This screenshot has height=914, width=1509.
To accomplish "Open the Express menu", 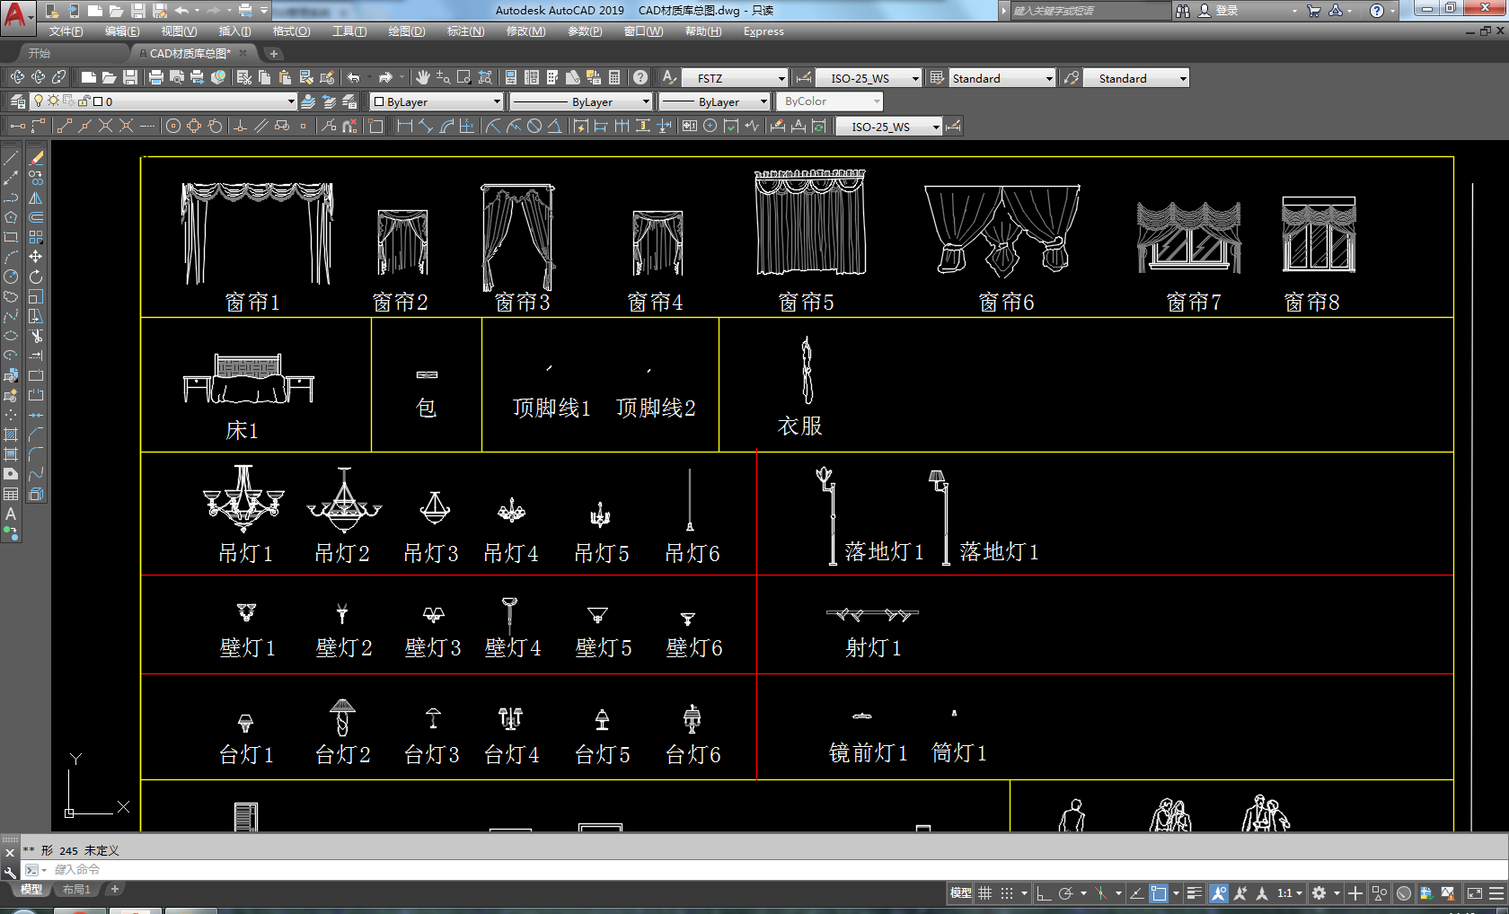I will point(763,31).
